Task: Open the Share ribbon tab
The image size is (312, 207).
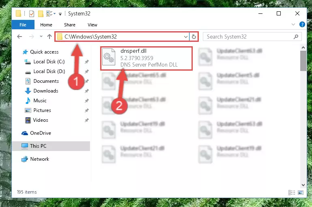Action: (x=70, y=25)
